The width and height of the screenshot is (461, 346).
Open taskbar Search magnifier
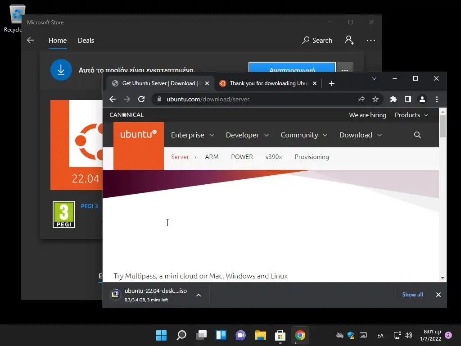[x=181, y=335]
